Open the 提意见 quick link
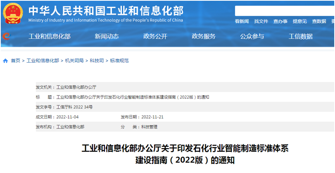The height and width of the screenshot is (173, 335). 300,21
